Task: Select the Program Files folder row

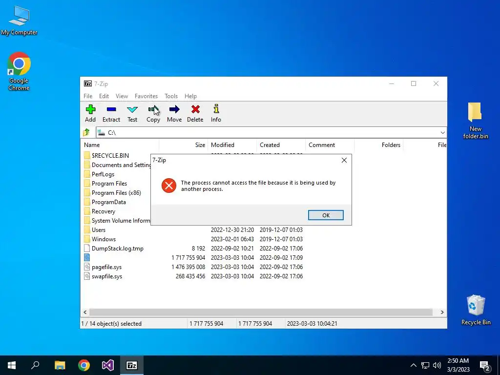Action: coord(117,184)
